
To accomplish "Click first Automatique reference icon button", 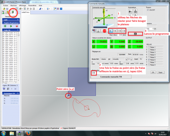I will (x=131, y=11).
